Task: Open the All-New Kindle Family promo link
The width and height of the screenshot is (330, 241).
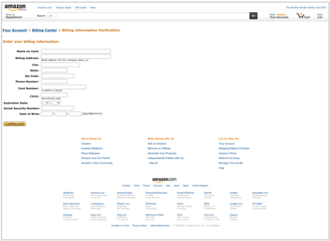Action: click(x=306, y=8)
